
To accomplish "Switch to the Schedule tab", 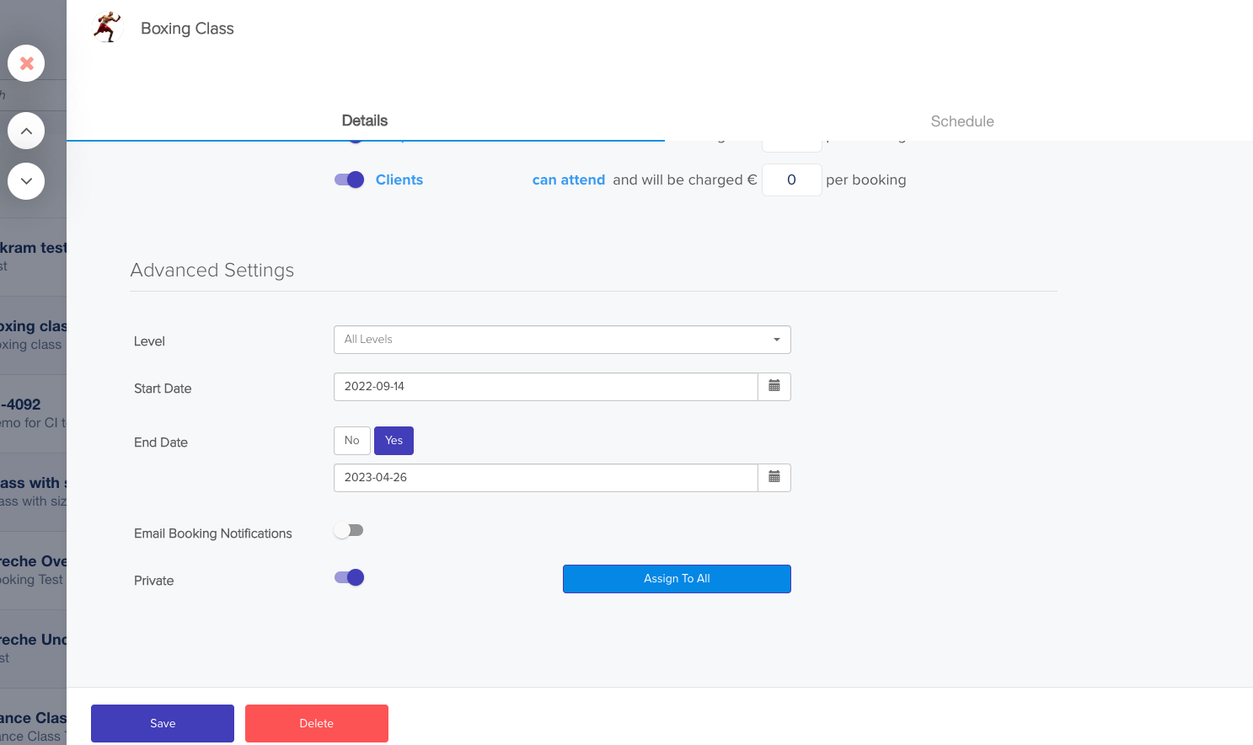I will (x=962, y=121).
